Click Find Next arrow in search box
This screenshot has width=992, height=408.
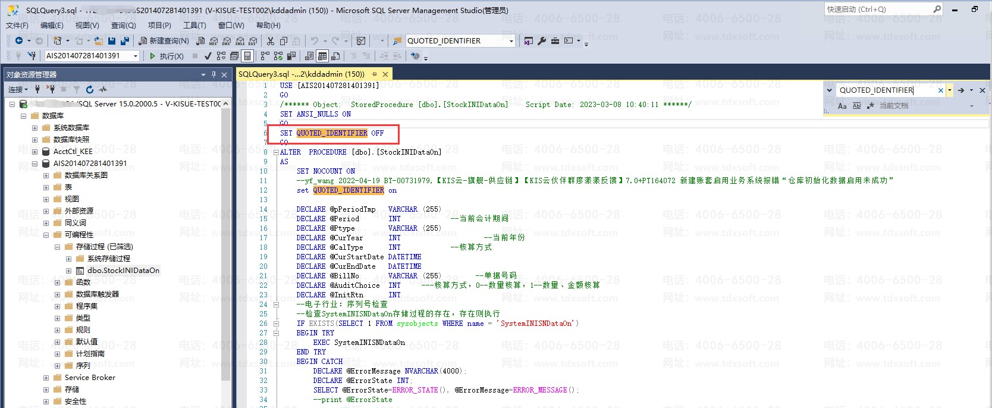960,90
